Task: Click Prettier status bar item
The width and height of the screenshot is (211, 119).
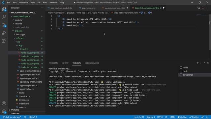Action: click(x=194, y=117)
